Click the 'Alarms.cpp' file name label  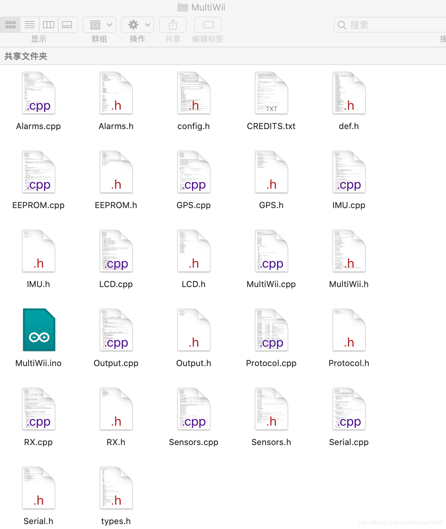38,126
